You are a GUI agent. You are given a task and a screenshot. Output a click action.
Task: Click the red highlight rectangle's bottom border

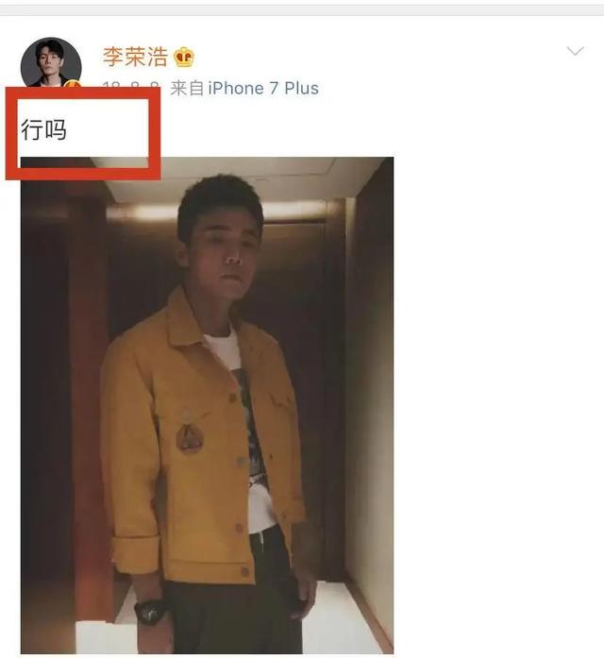point(83,174)
